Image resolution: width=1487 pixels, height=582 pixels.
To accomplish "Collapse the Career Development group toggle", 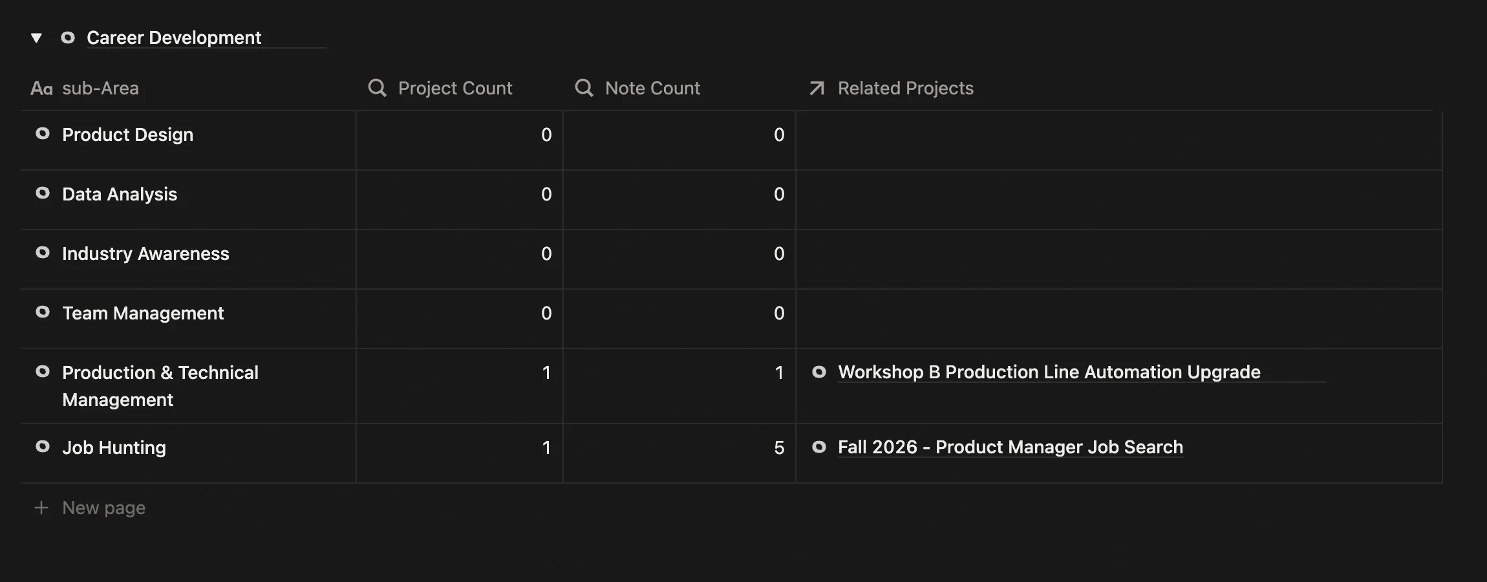I will coord(37,38).
